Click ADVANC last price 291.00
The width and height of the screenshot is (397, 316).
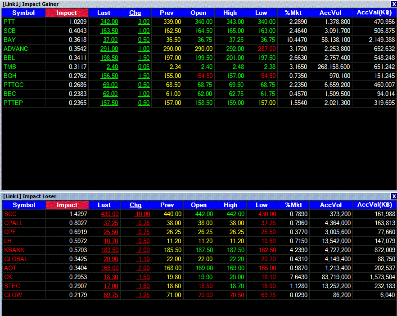point(109,49)
